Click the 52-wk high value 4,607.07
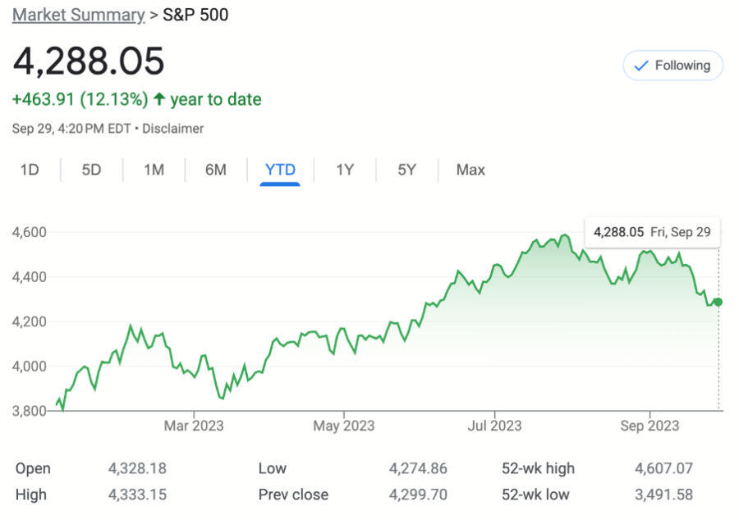The image size is (739, 520). coord(663,468)
